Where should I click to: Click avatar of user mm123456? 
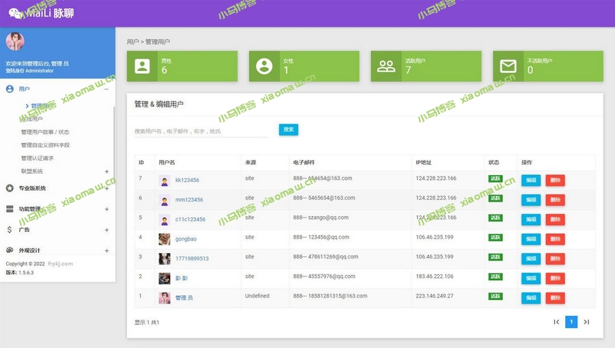pos(164,200)
